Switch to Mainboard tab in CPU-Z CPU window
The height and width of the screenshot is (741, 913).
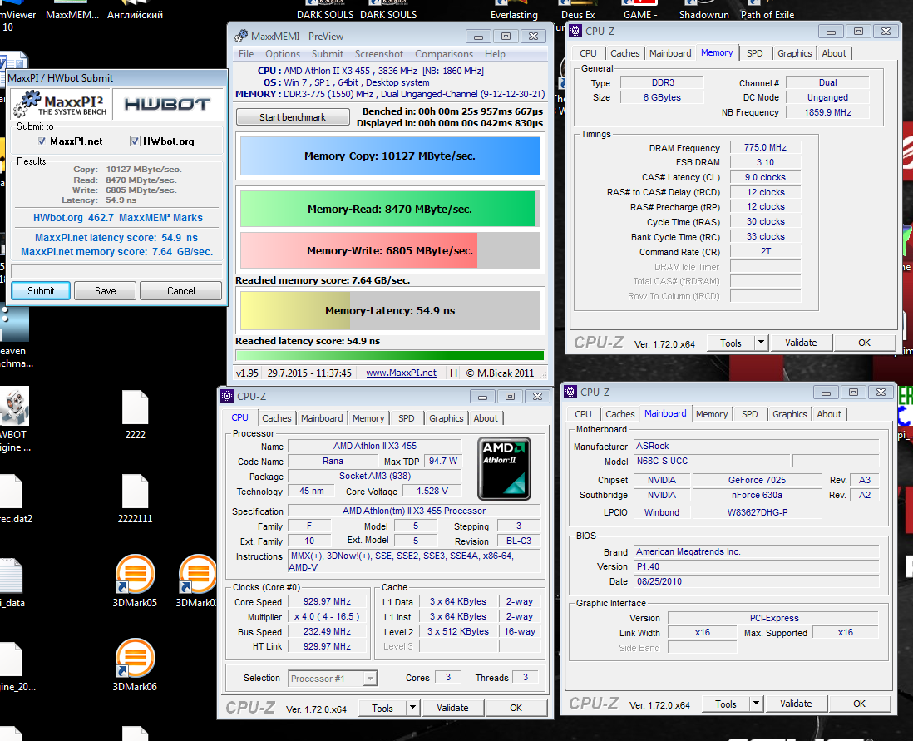(322, 418)
